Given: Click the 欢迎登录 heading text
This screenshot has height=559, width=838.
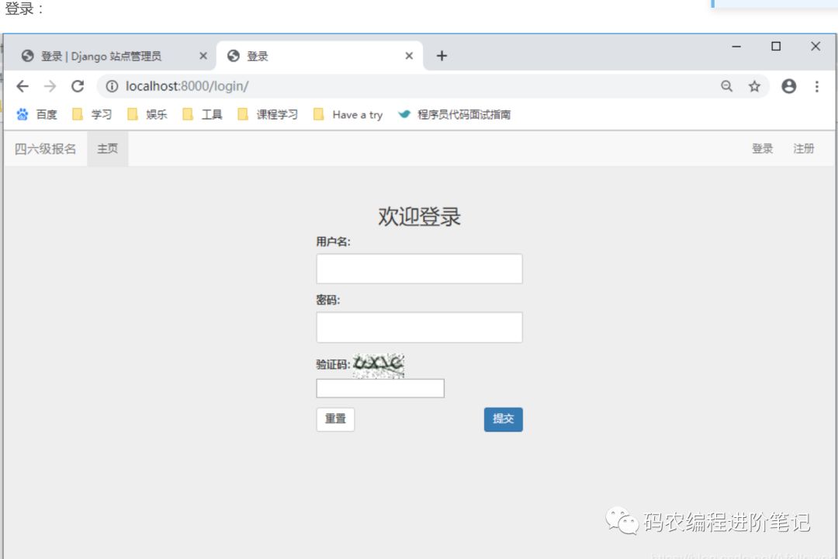Looking at the screenshot, I should click(419, 217).
